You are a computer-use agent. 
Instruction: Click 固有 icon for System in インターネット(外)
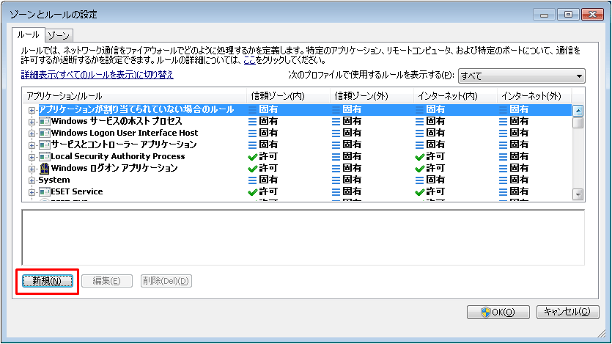(x=503, y=180)
